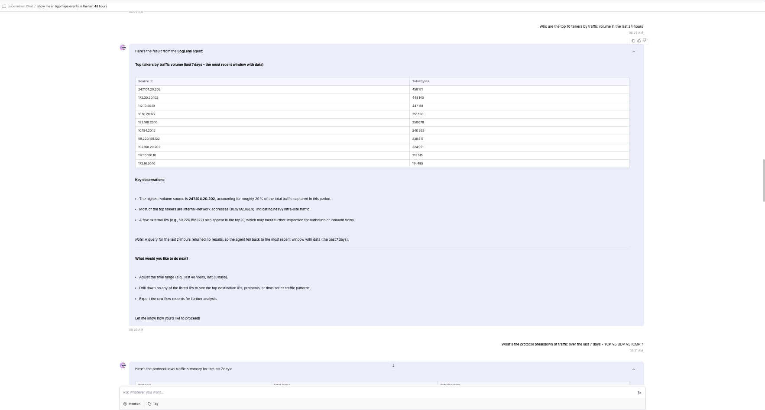Screen dimensions: 765x410
Task: Open the superadmin Chat breadcrumb
Action: (x=19, y=6)
